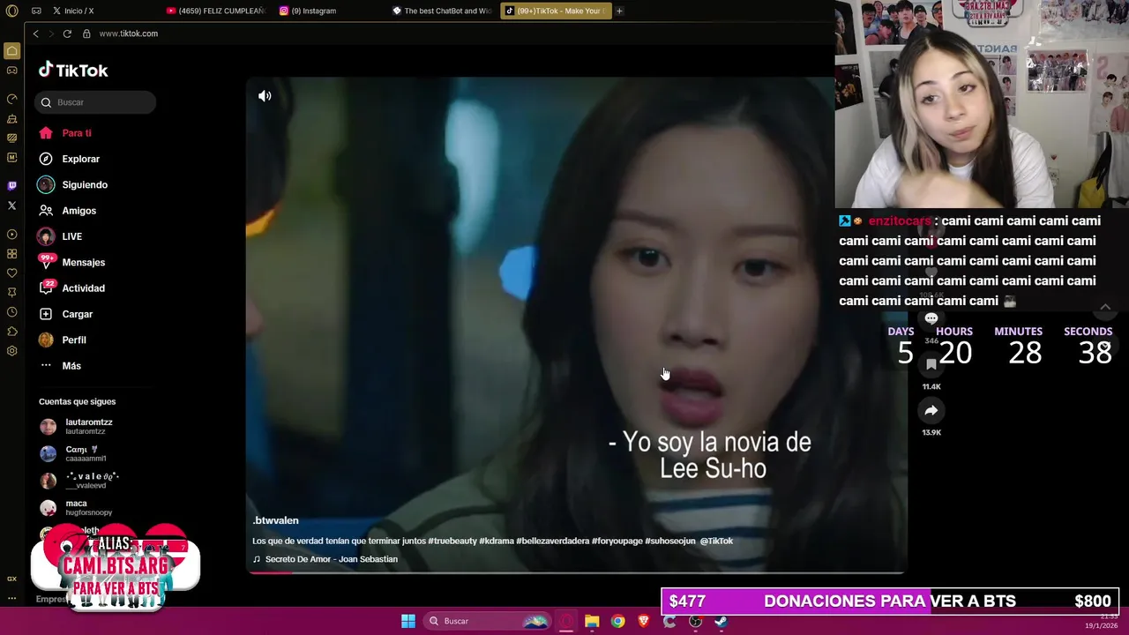This screenshot has width=1129, height=635.
Task: Open Twitch panel in Opera sidebar
Action: pyautogui.click(x=11, y=185)
